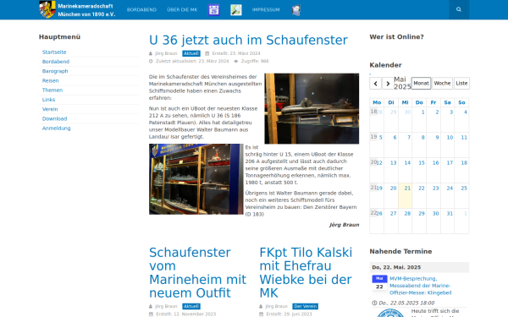Viewport: 508px width, 317px height.
Task: Open article Schaufenster vom Marineheim mit neuem Outfit
Action: point(197,272)
